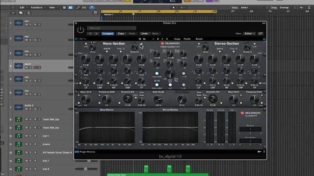The image size is (314, 176).
Task: Click the key license icon in plugin footer
Action: point(260,152)
